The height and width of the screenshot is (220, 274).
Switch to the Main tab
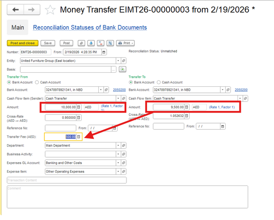[x=18, y=28]
